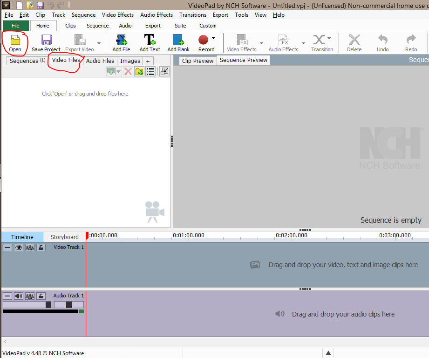The width and height of the screenshot is (429, 358).
Task: Toggle lock on Video Track 1
Action: click(41, 248)
